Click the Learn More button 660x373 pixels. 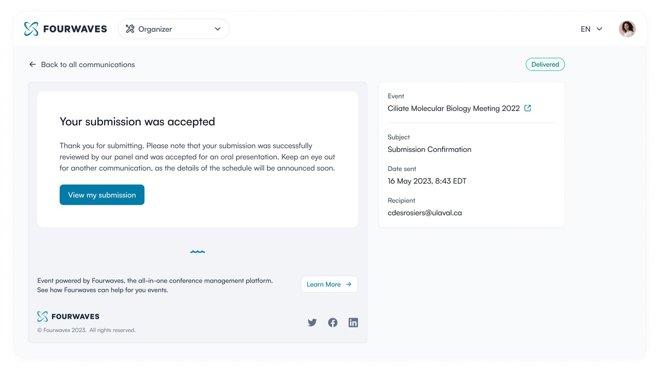click(x=329, y=284)
